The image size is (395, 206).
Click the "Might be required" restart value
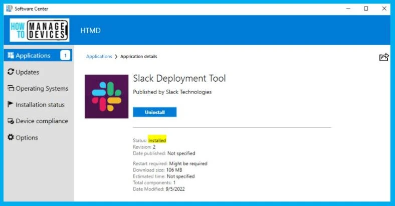pos(188,163)
